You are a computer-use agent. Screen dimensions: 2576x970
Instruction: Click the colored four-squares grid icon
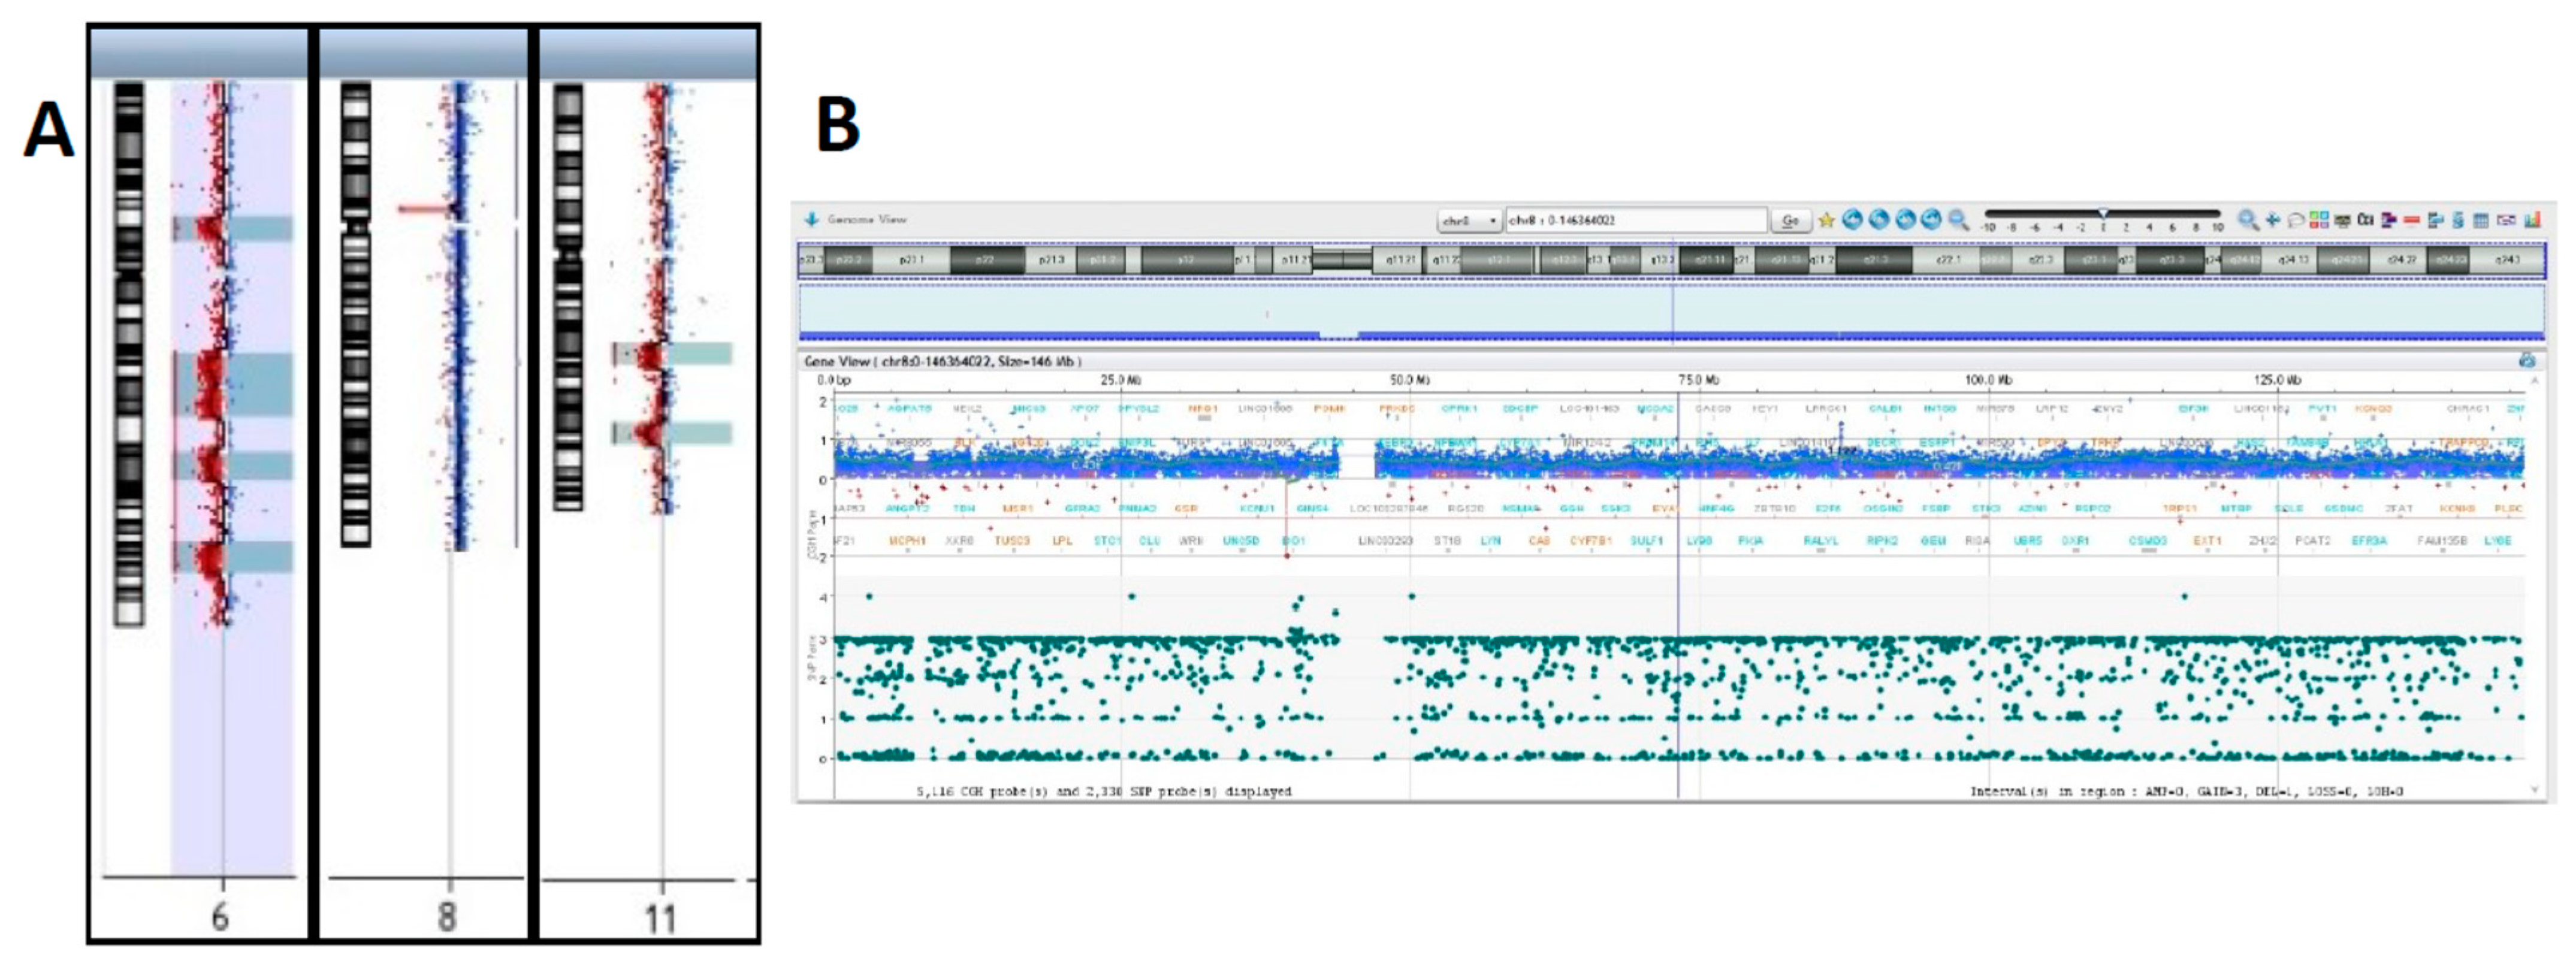coord(2319,220)
